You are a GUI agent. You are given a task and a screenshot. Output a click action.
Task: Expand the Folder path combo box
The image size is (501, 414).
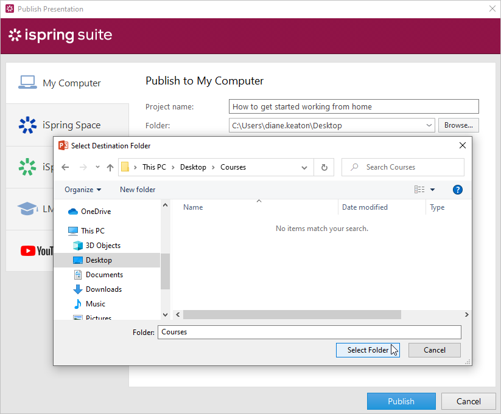click(x=429, y=125)
